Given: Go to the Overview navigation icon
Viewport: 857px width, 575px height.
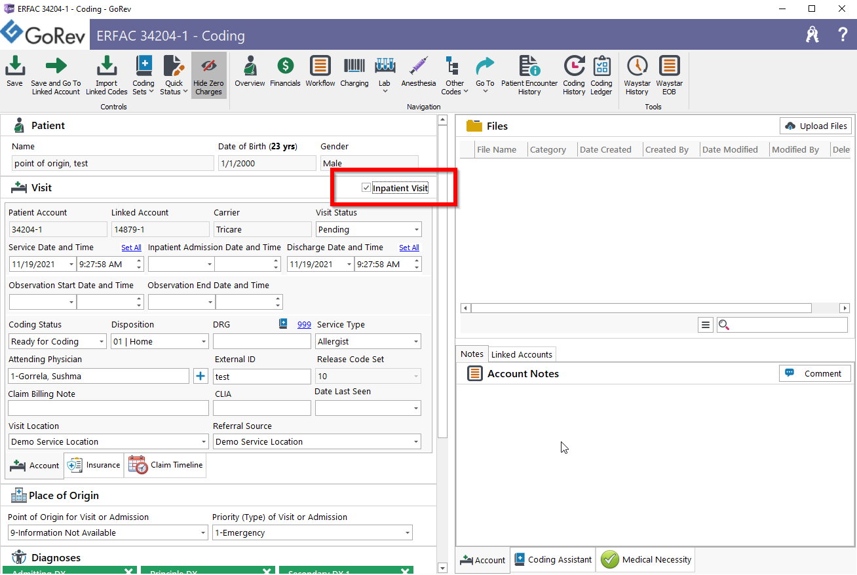Looking at the screenshot, I should coord(250,66).
